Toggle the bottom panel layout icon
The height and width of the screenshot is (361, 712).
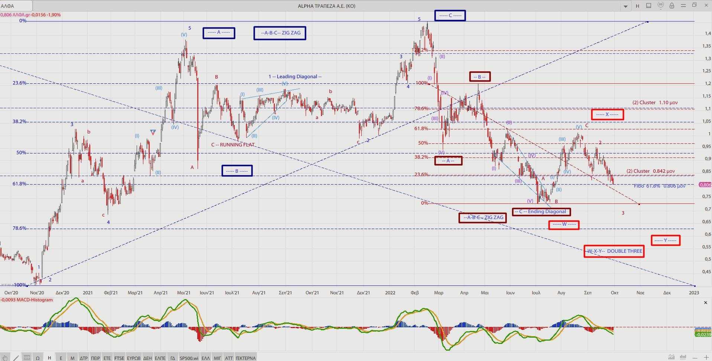648,6
